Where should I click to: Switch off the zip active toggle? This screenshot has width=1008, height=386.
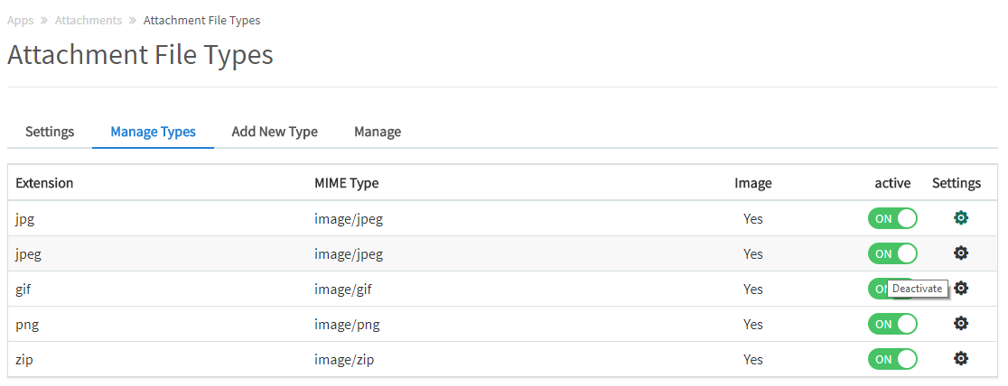click(892, 359)
